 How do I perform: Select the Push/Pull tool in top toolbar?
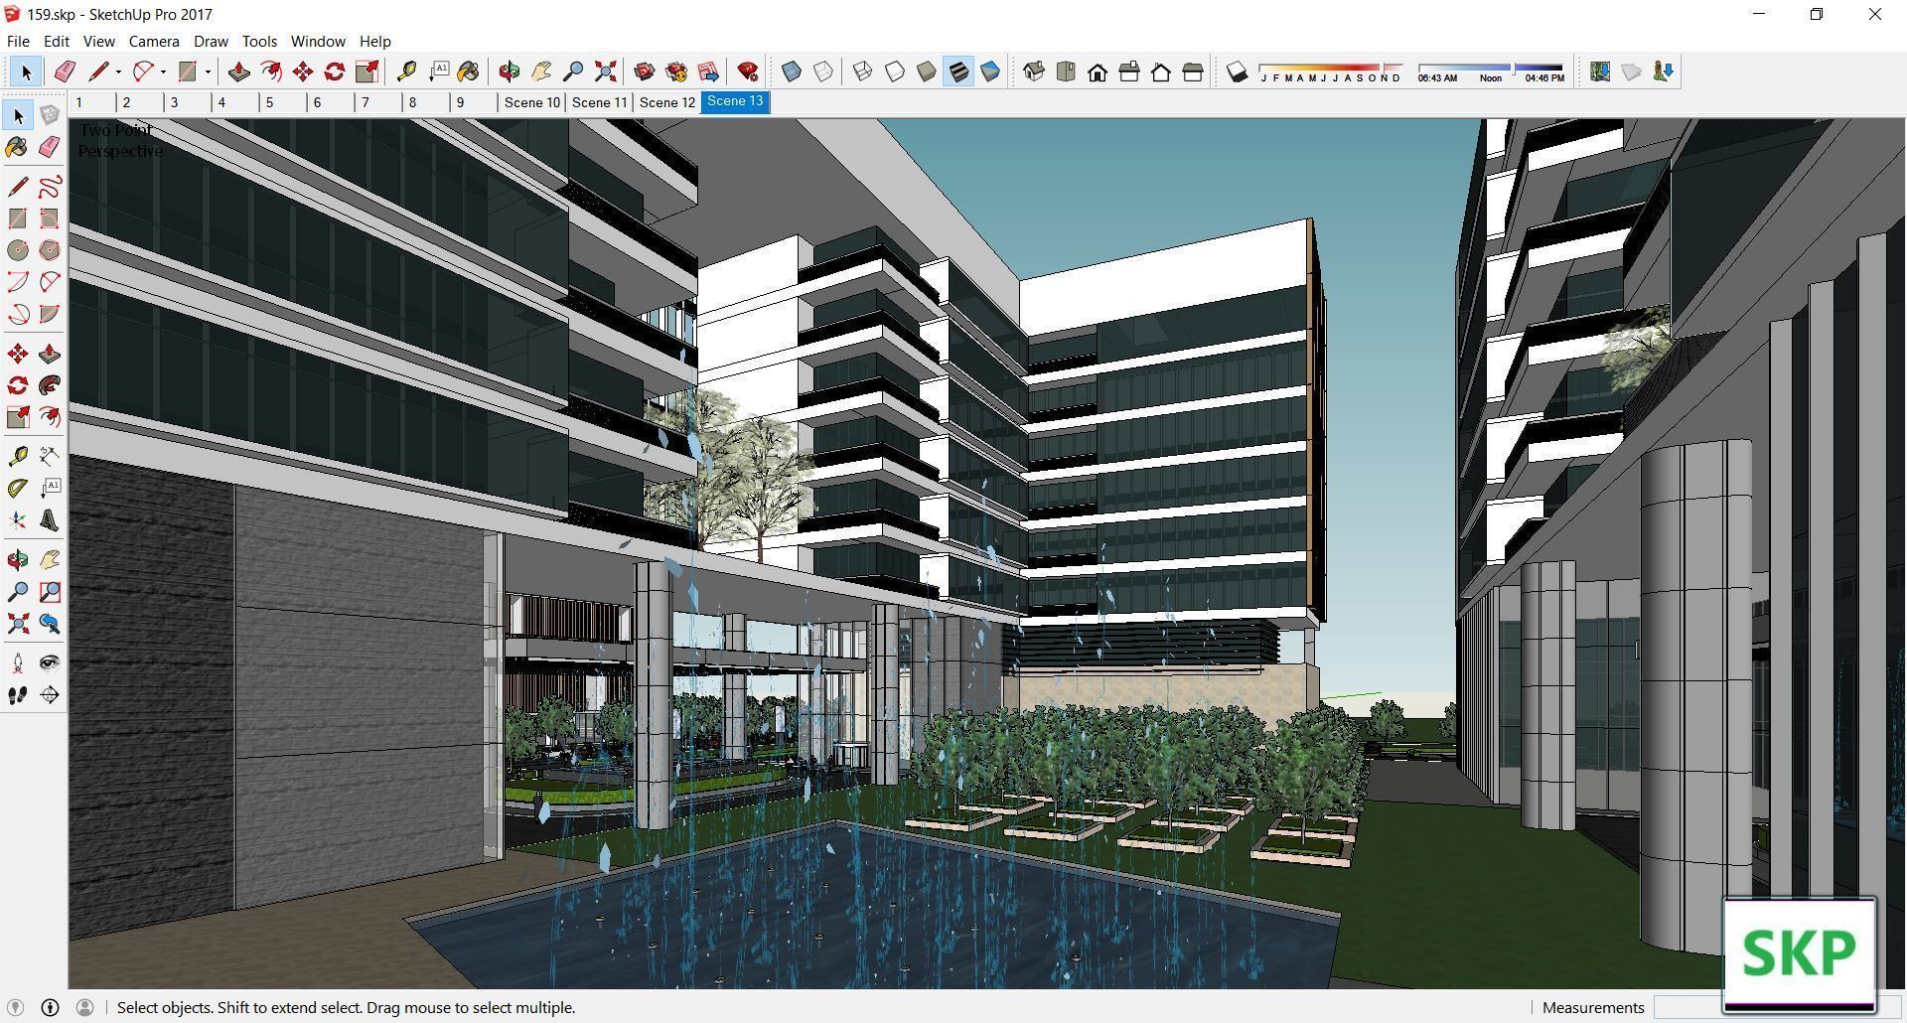[x=239, y=72]
